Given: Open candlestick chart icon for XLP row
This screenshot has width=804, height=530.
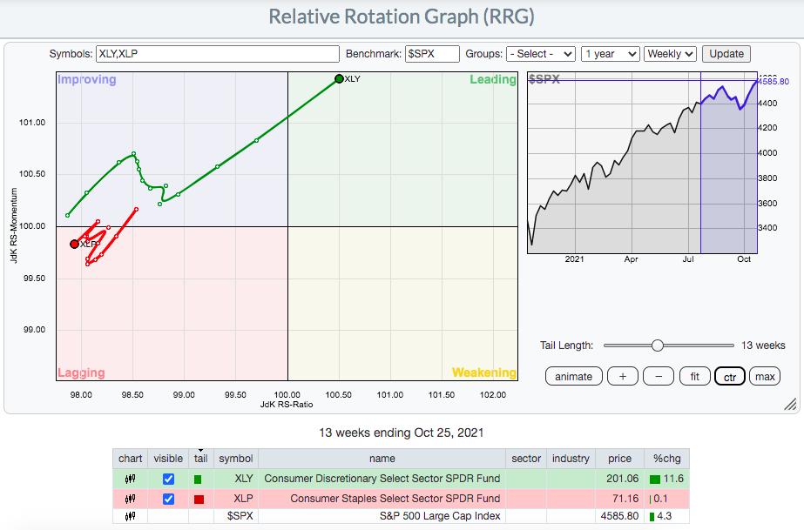Looking at the screenshot, I should point(131,499).
